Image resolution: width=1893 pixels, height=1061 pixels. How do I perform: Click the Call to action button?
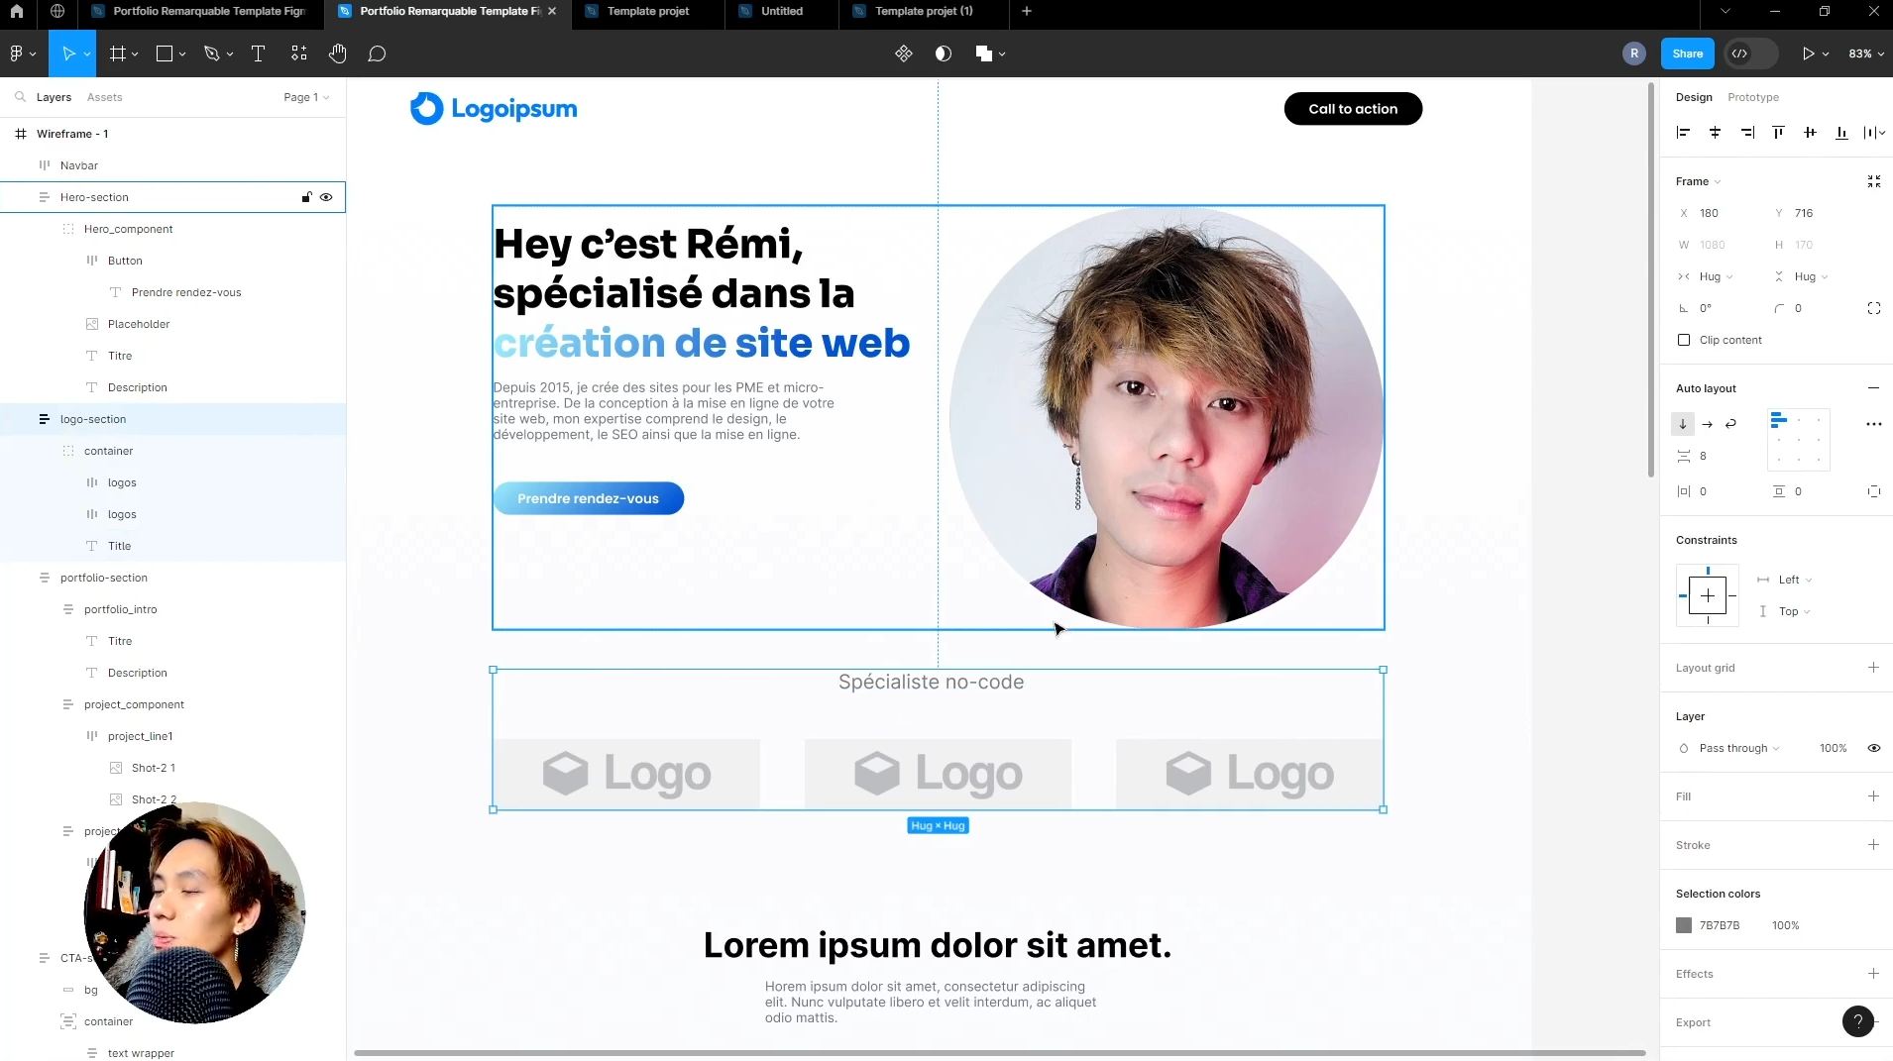1353,109
